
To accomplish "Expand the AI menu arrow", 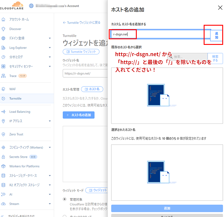I will click(50, 194).
